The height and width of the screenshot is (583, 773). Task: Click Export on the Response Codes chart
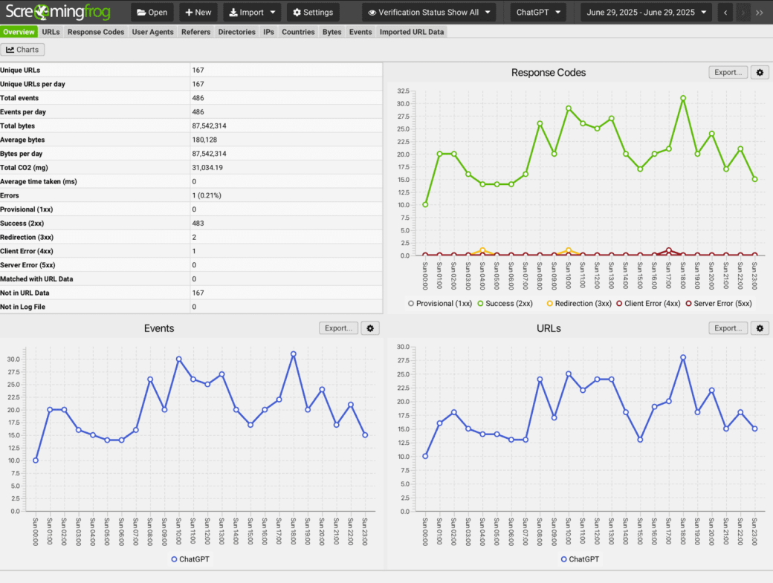pos(728,72)
